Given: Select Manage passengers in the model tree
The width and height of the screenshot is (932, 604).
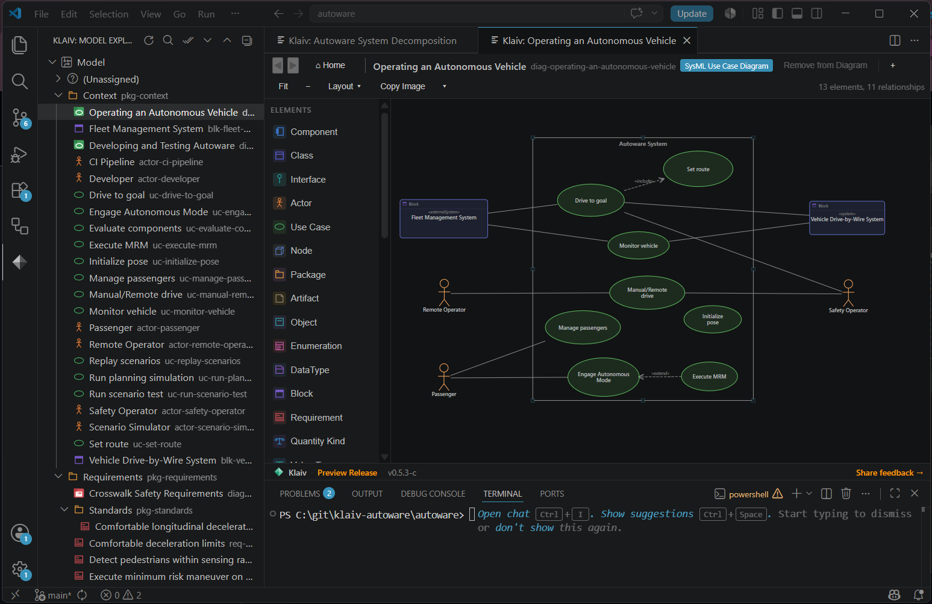Looking at the screenshot, I should point(151,278).
